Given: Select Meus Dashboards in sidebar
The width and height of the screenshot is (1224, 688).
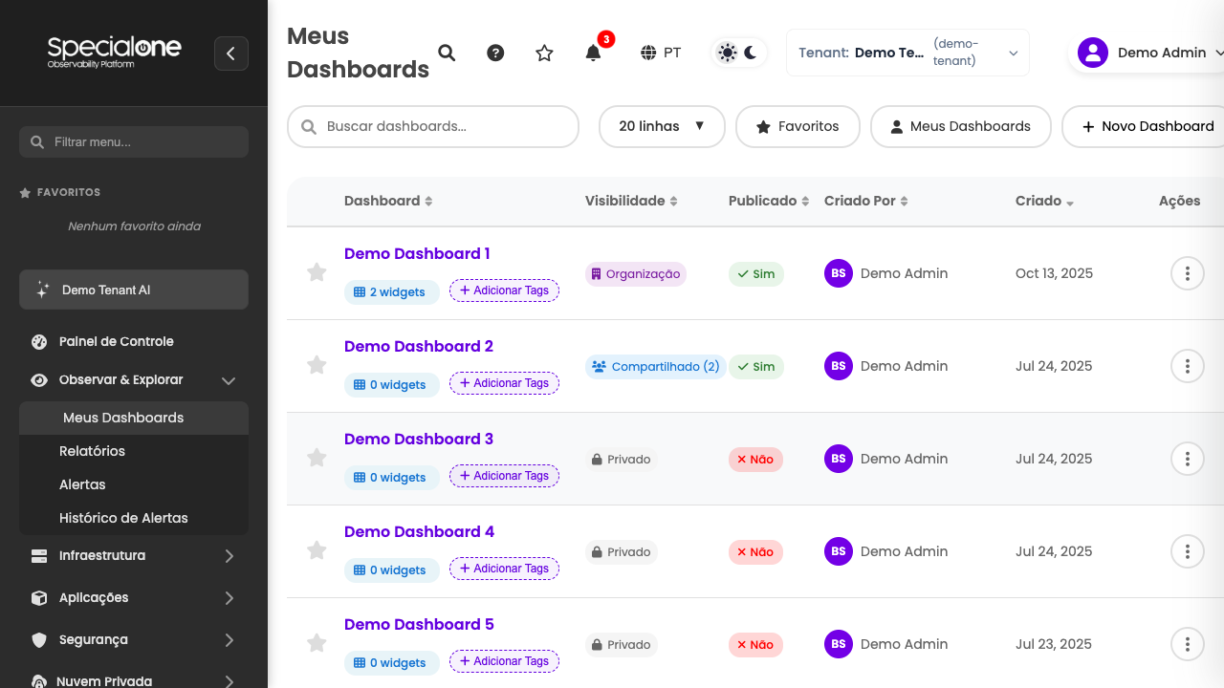Looking at the screenshot, I should [134, 418].
